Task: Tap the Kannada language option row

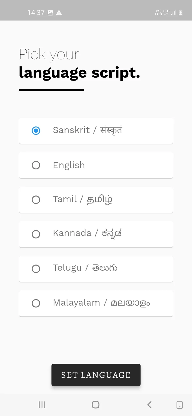Action: (x=96, y=234)
